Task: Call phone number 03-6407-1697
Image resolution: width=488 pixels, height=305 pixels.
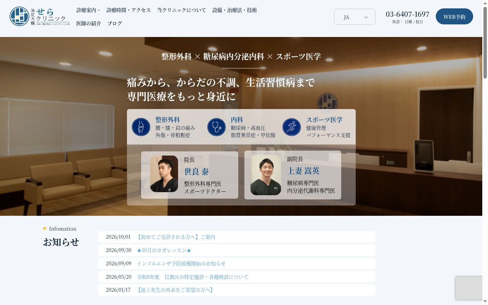Action: click(408, 14)
